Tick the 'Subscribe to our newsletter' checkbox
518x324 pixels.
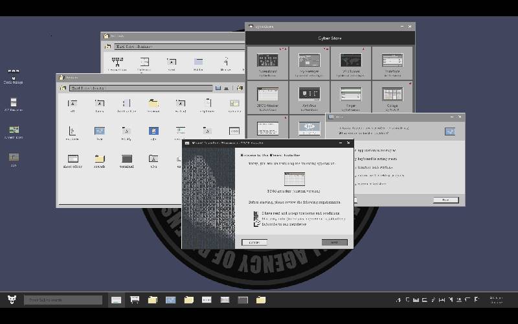256,224
